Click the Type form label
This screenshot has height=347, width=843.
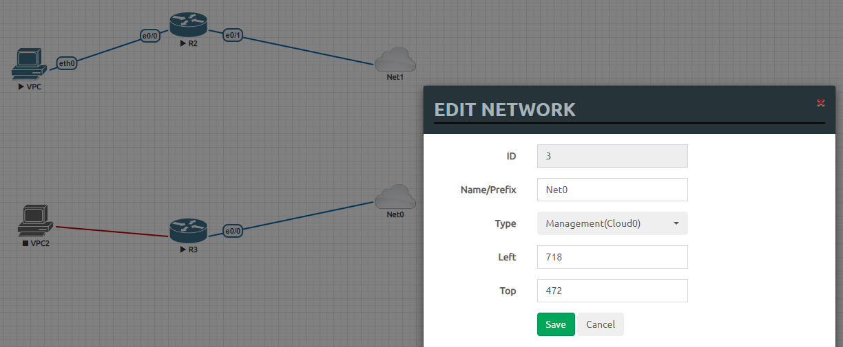tap(506, 223)
